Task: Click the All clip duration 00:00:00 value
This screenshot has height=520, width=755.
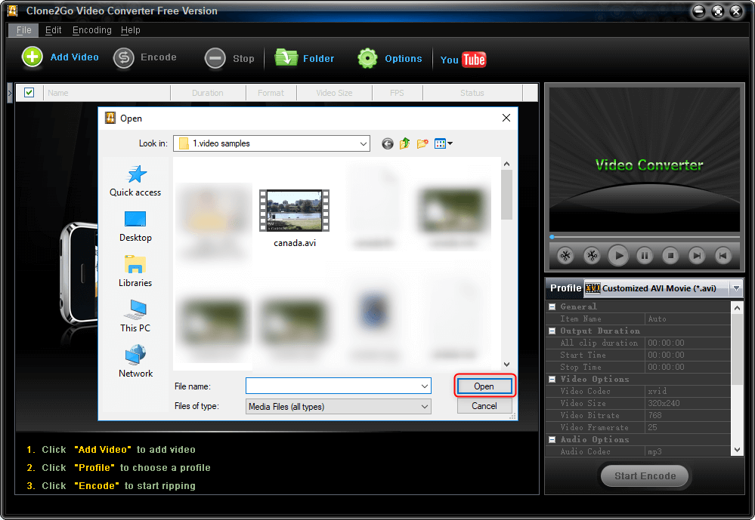Action: coord(688,343)
